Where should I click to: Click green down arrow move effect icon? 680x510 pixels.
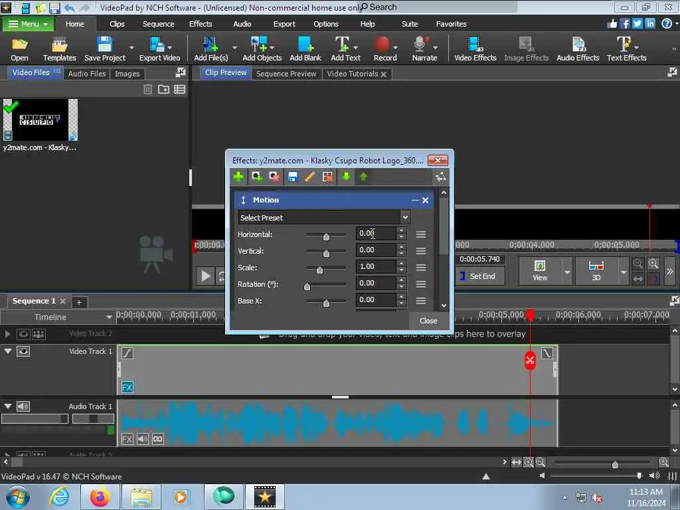[x=345, y=177]
